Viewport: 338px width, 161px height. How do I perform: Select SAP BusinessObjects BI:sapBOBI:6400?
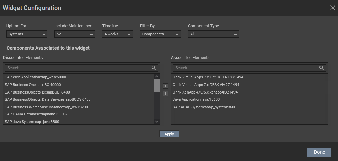(37, 92)
